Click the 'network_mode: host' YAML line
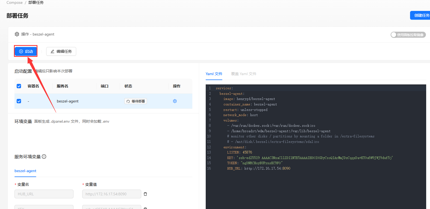 (240, 115)
